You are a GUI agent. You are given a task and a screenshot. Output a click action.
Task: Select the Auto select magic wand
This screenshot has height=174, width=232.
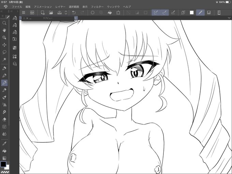[4, 59]
